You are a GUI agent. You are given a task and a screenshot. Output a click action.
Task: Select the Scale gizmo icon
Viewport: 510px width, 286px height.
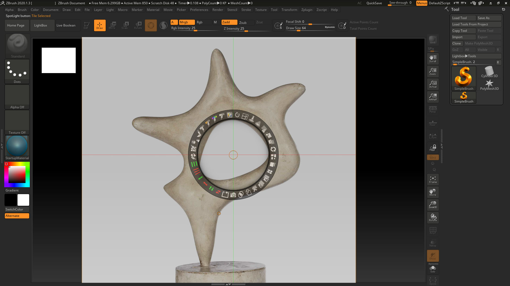(125, 25)
